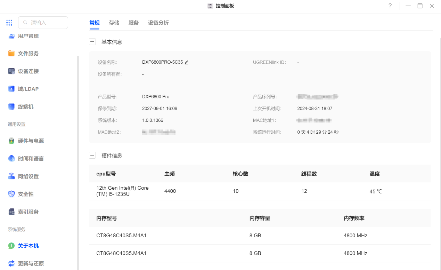Click the File Services folder icon
The width and height of the screenshot is (441, 270).
click(x=11, y=53)
